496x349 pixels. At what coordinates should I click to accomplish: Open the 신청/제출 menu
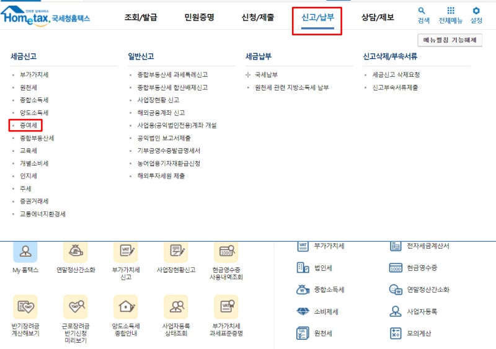click(x=258, y=17)
